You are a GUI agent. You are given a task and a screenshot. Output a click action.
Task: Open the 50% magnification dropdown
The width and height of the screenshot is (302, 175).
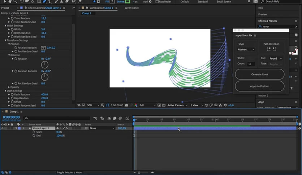coord(93,105)
